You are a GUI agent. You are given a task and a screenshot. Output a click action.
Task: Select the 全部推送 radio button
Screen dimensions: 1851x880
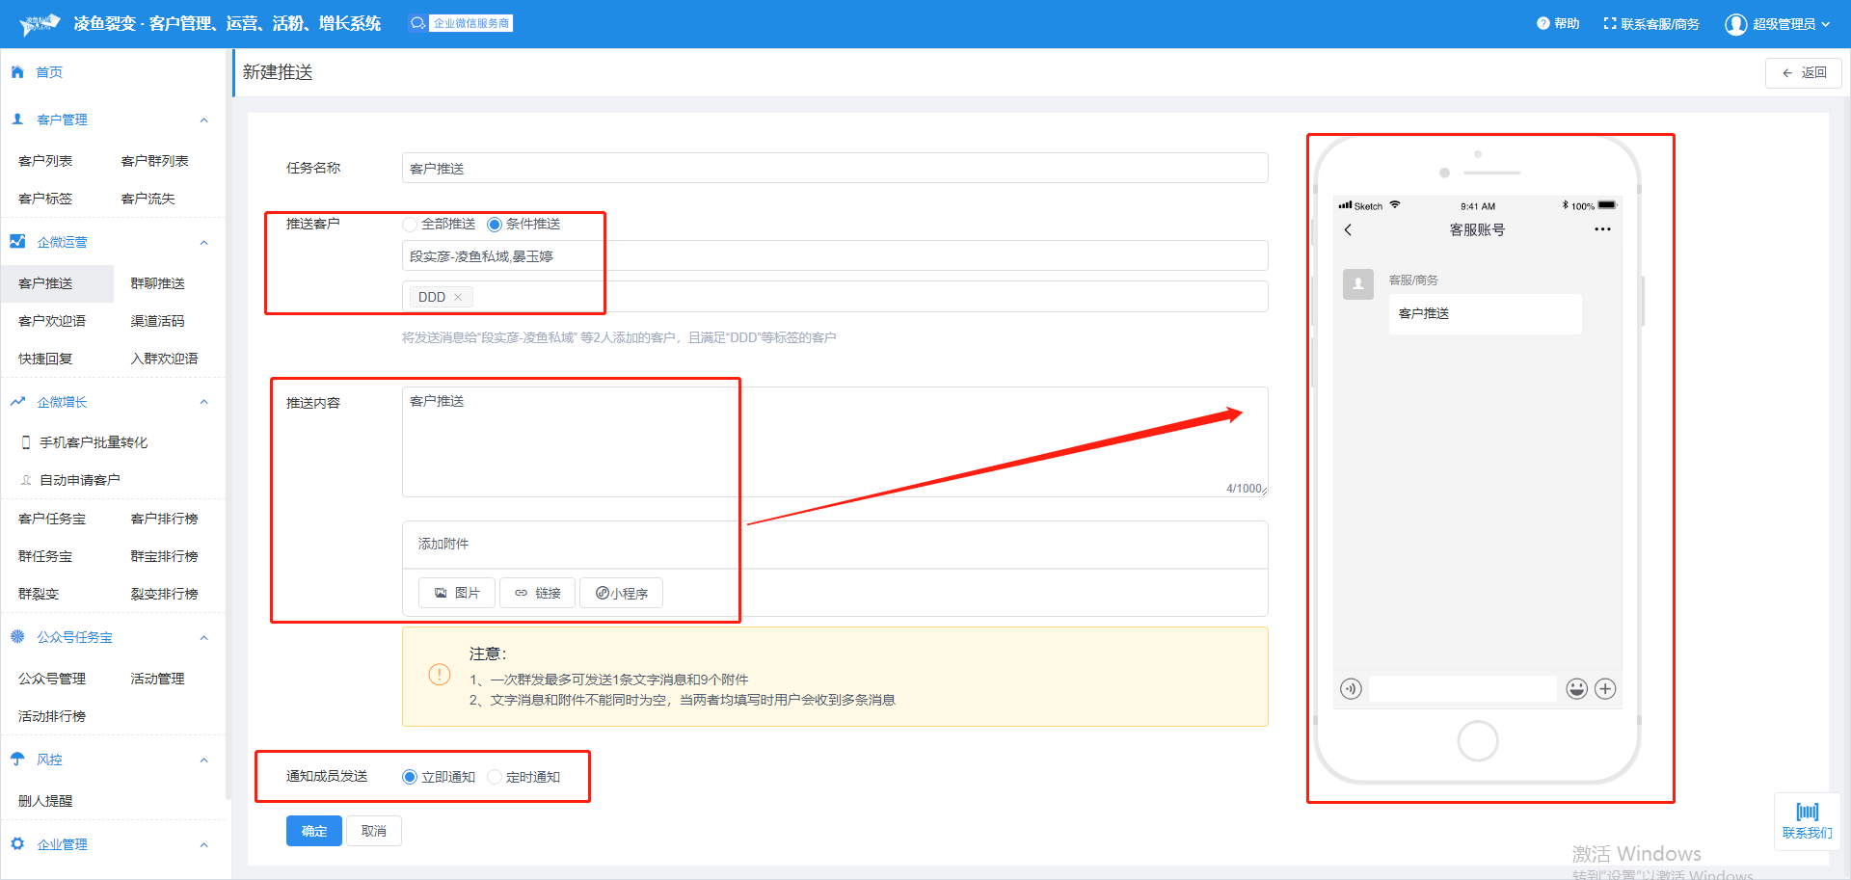click(x=410, y=224)
